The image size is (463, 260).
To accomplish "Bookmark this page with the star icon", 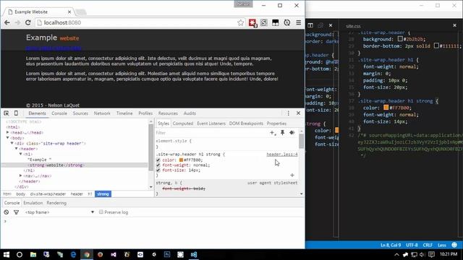I will [x=241, y=22].
